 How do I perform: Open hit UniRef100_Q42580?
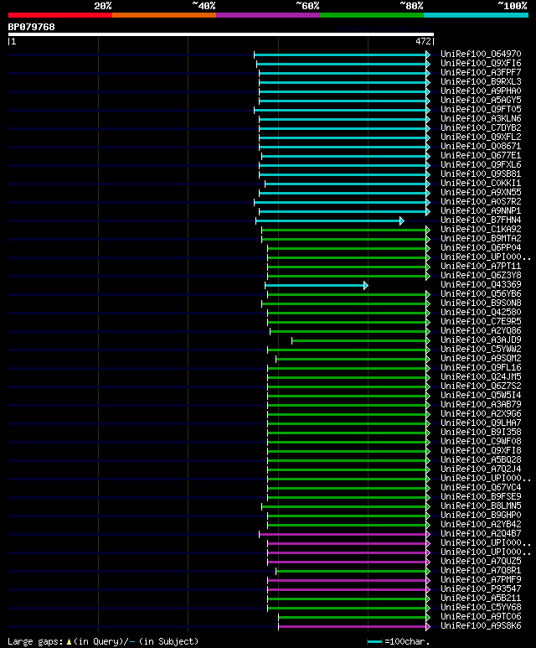click(x=481, y=313)
